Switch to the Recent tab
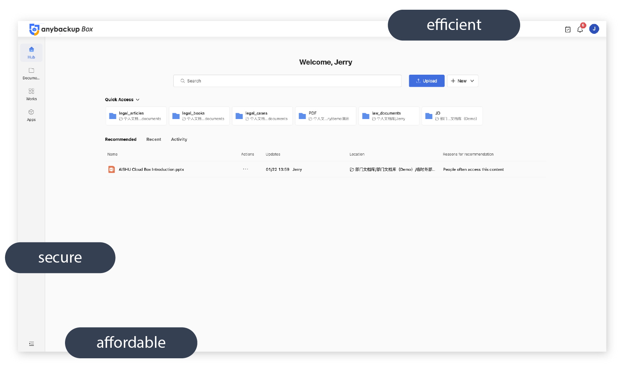 153,139
